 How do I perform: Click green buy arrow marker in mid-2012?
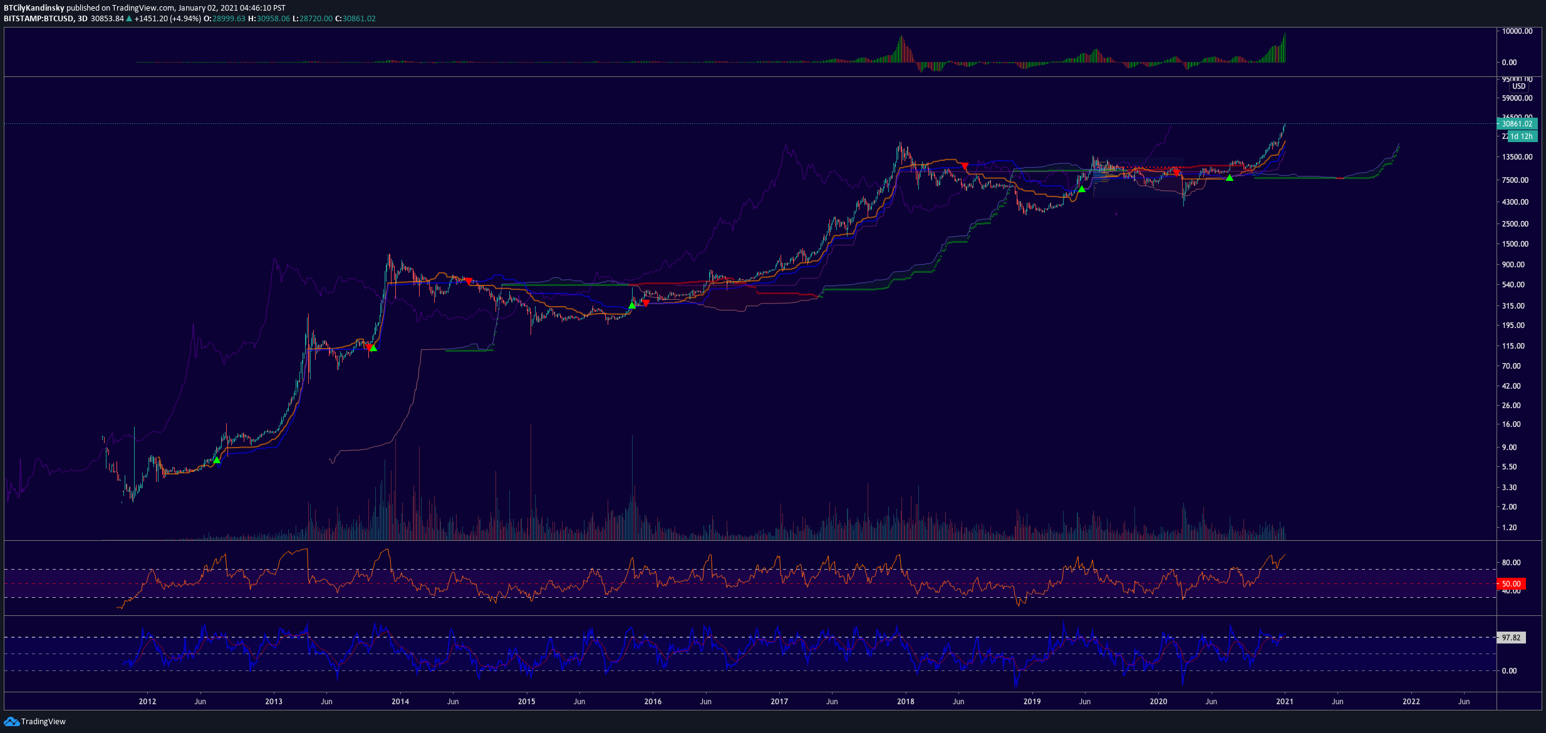(217, 460)
